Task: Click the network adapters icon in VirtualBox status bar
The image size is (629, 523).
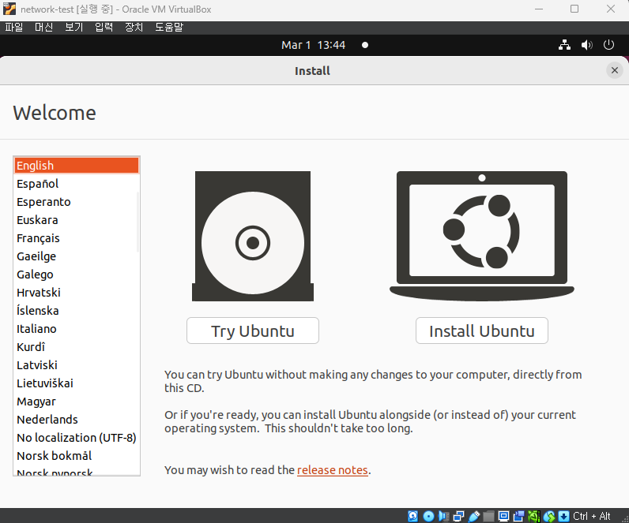Action: [458, 516]
